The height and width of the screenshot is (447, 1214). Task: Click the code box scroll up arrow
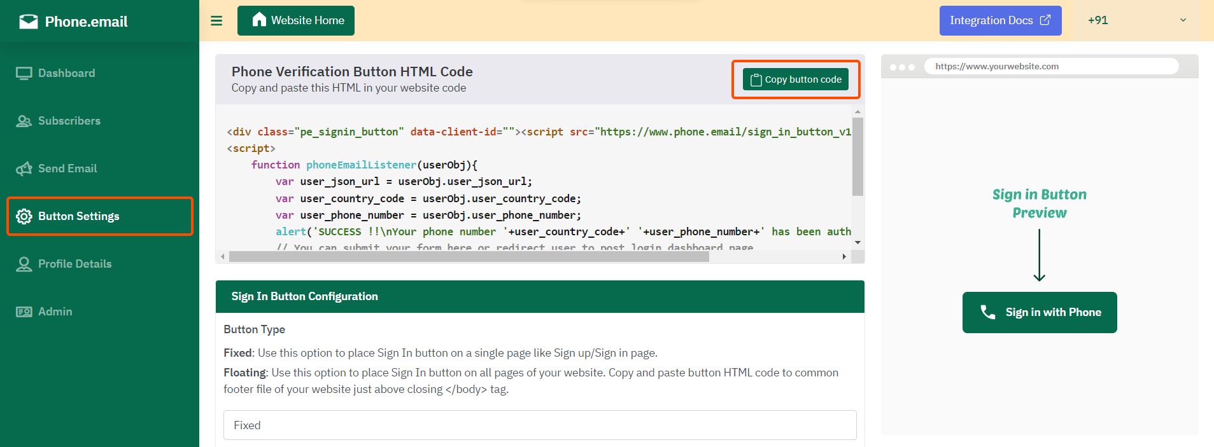pos(858,111)
